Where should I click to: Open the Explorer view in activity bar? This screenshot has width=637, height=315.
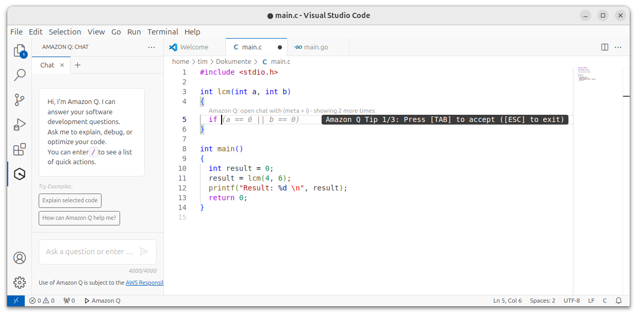[20, 50]
